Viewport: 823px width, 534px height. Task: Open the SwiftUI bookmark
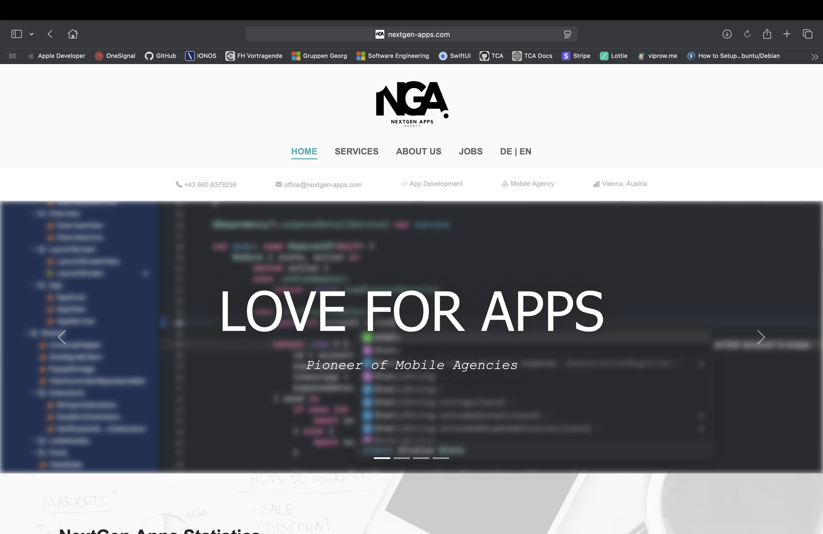click(x=455, y=56)
